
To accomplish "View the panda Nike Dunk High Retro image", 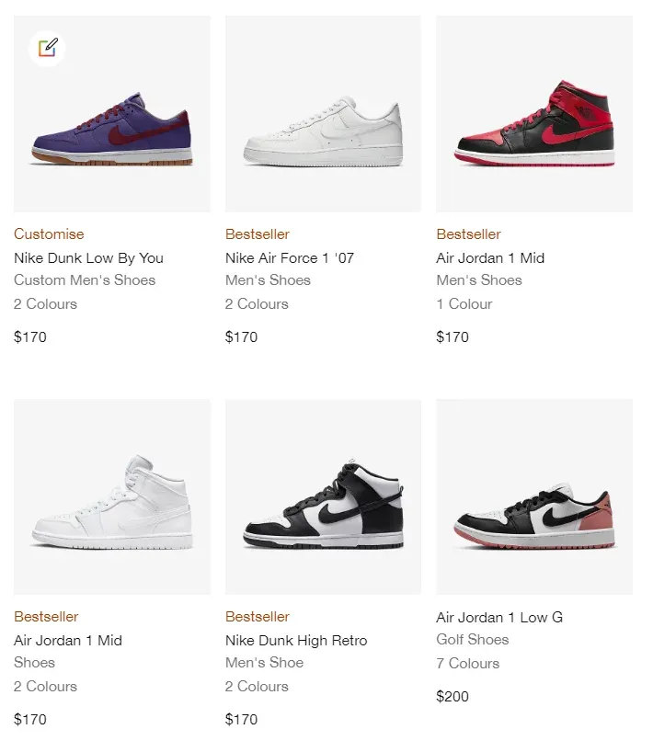I will 322,496.
